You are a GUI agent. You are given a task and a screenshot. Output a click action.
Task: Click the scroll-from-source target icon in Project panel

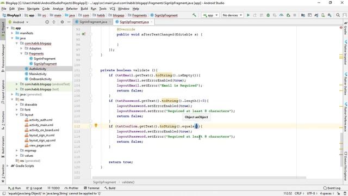[x=47, y=22]
